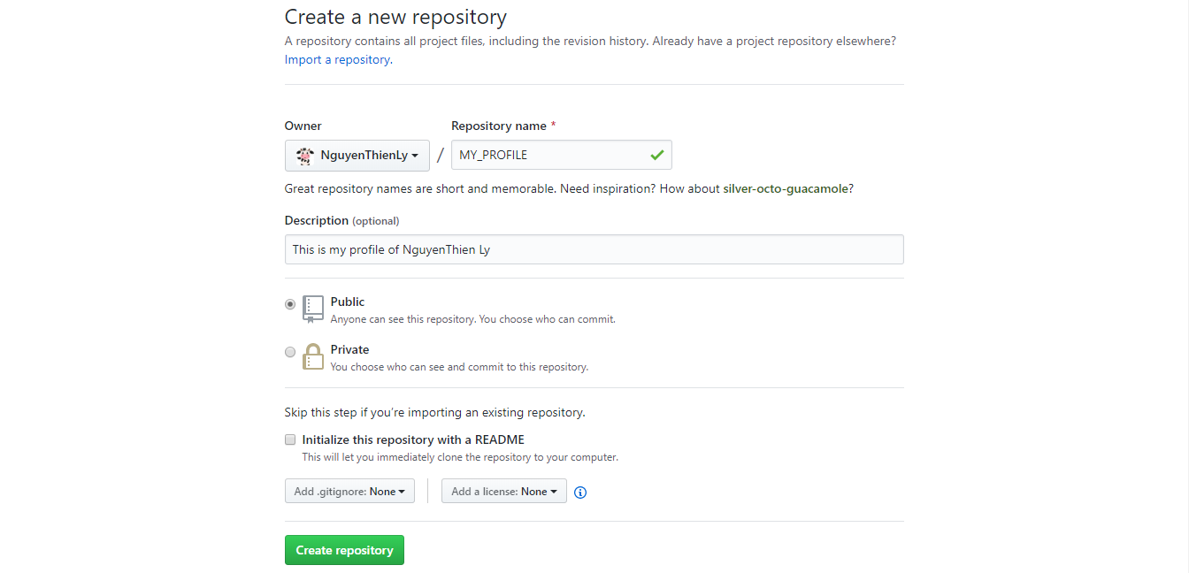1189x573 pixels.
Task: Open the Owner dropdown NguyenThienLy
Action: pyautogui.click(x=357, y=156)
